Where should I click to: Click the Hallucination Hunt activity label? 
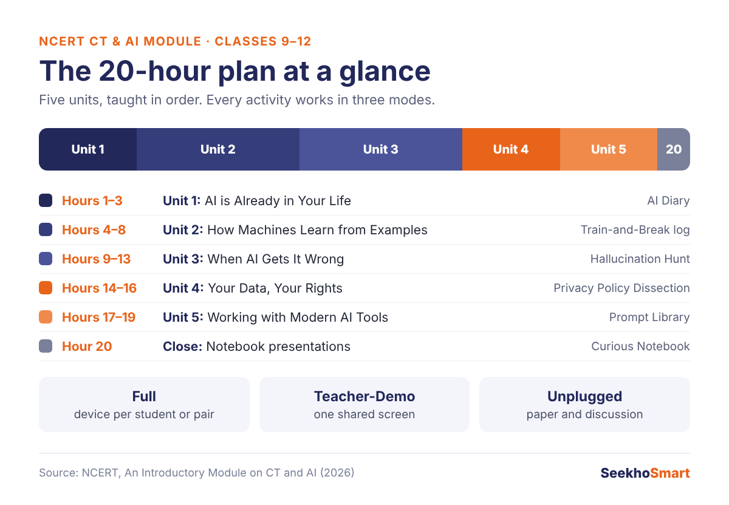(x=640, y=259)
